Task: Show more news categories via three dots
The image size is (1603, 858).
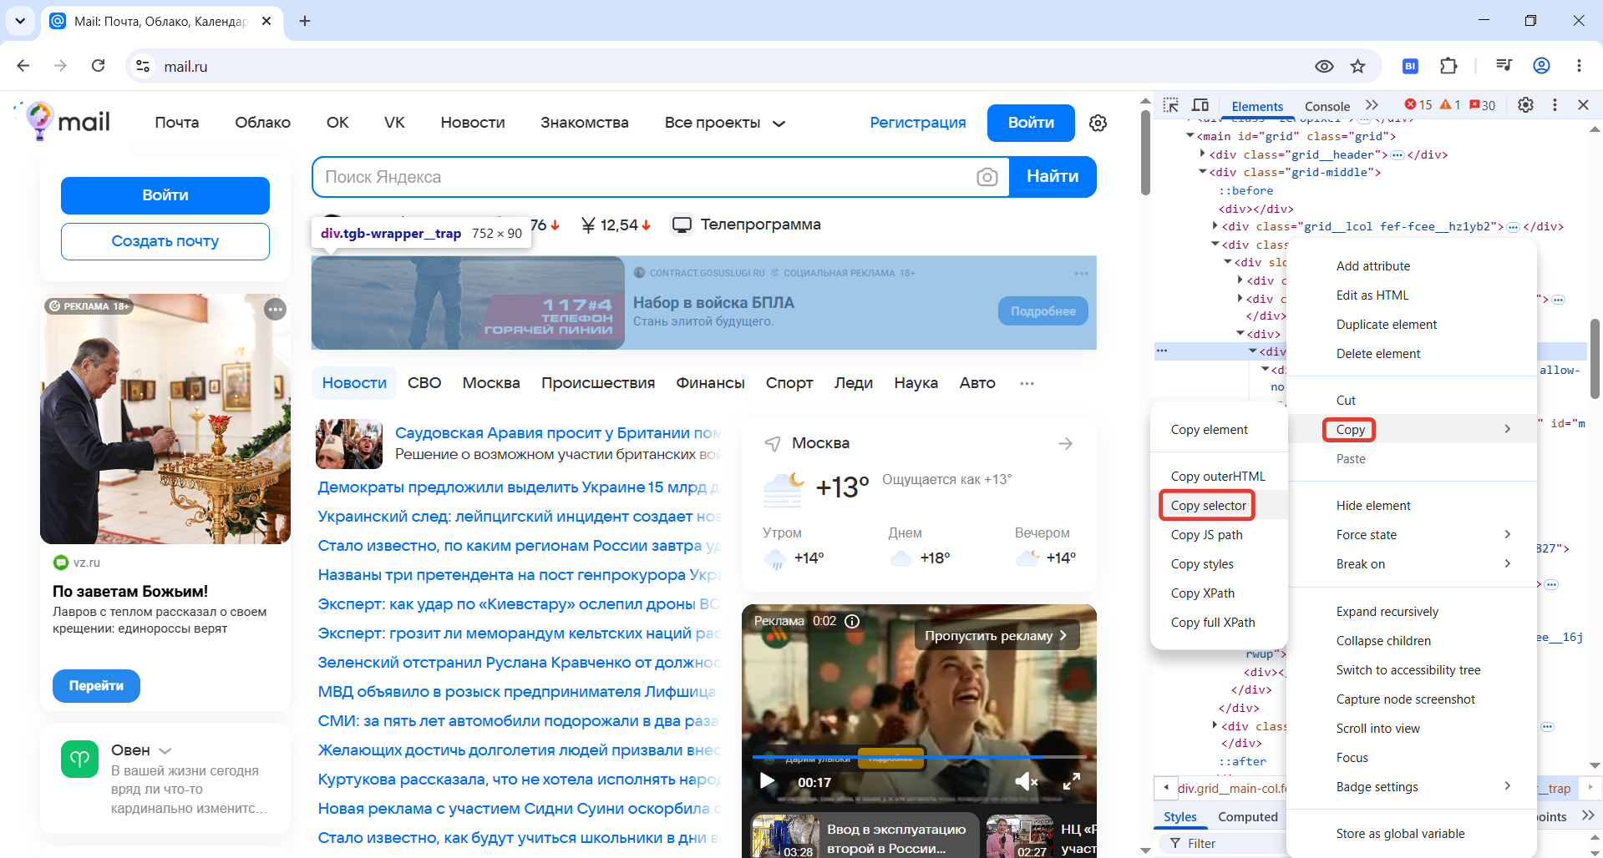Action: pyautogui.click(x=1027, y=383)
